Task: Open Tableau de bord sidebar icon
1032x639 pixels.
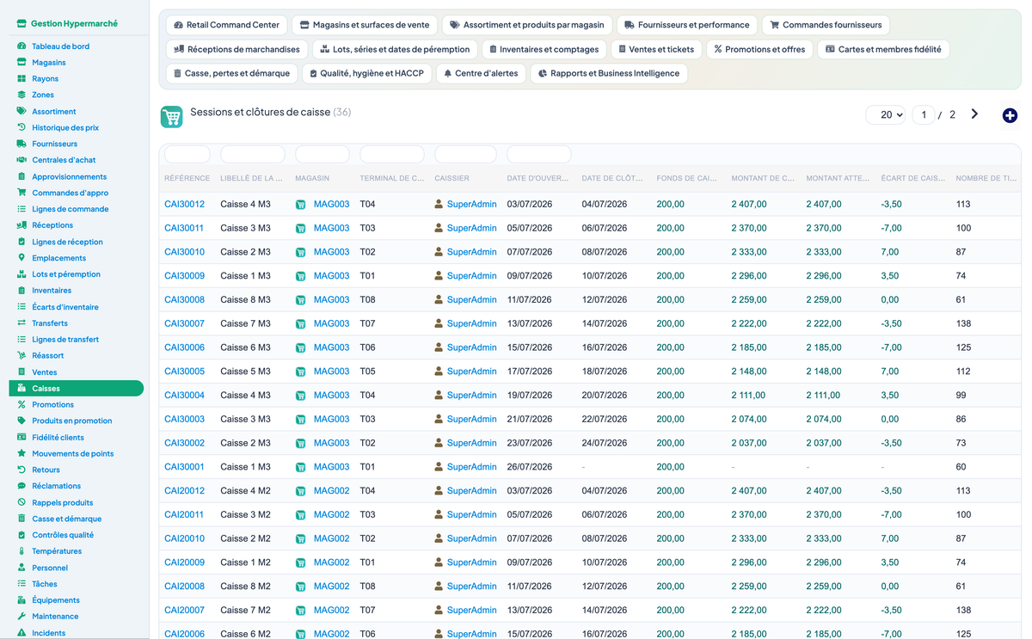Action: [x=21, y=46]
